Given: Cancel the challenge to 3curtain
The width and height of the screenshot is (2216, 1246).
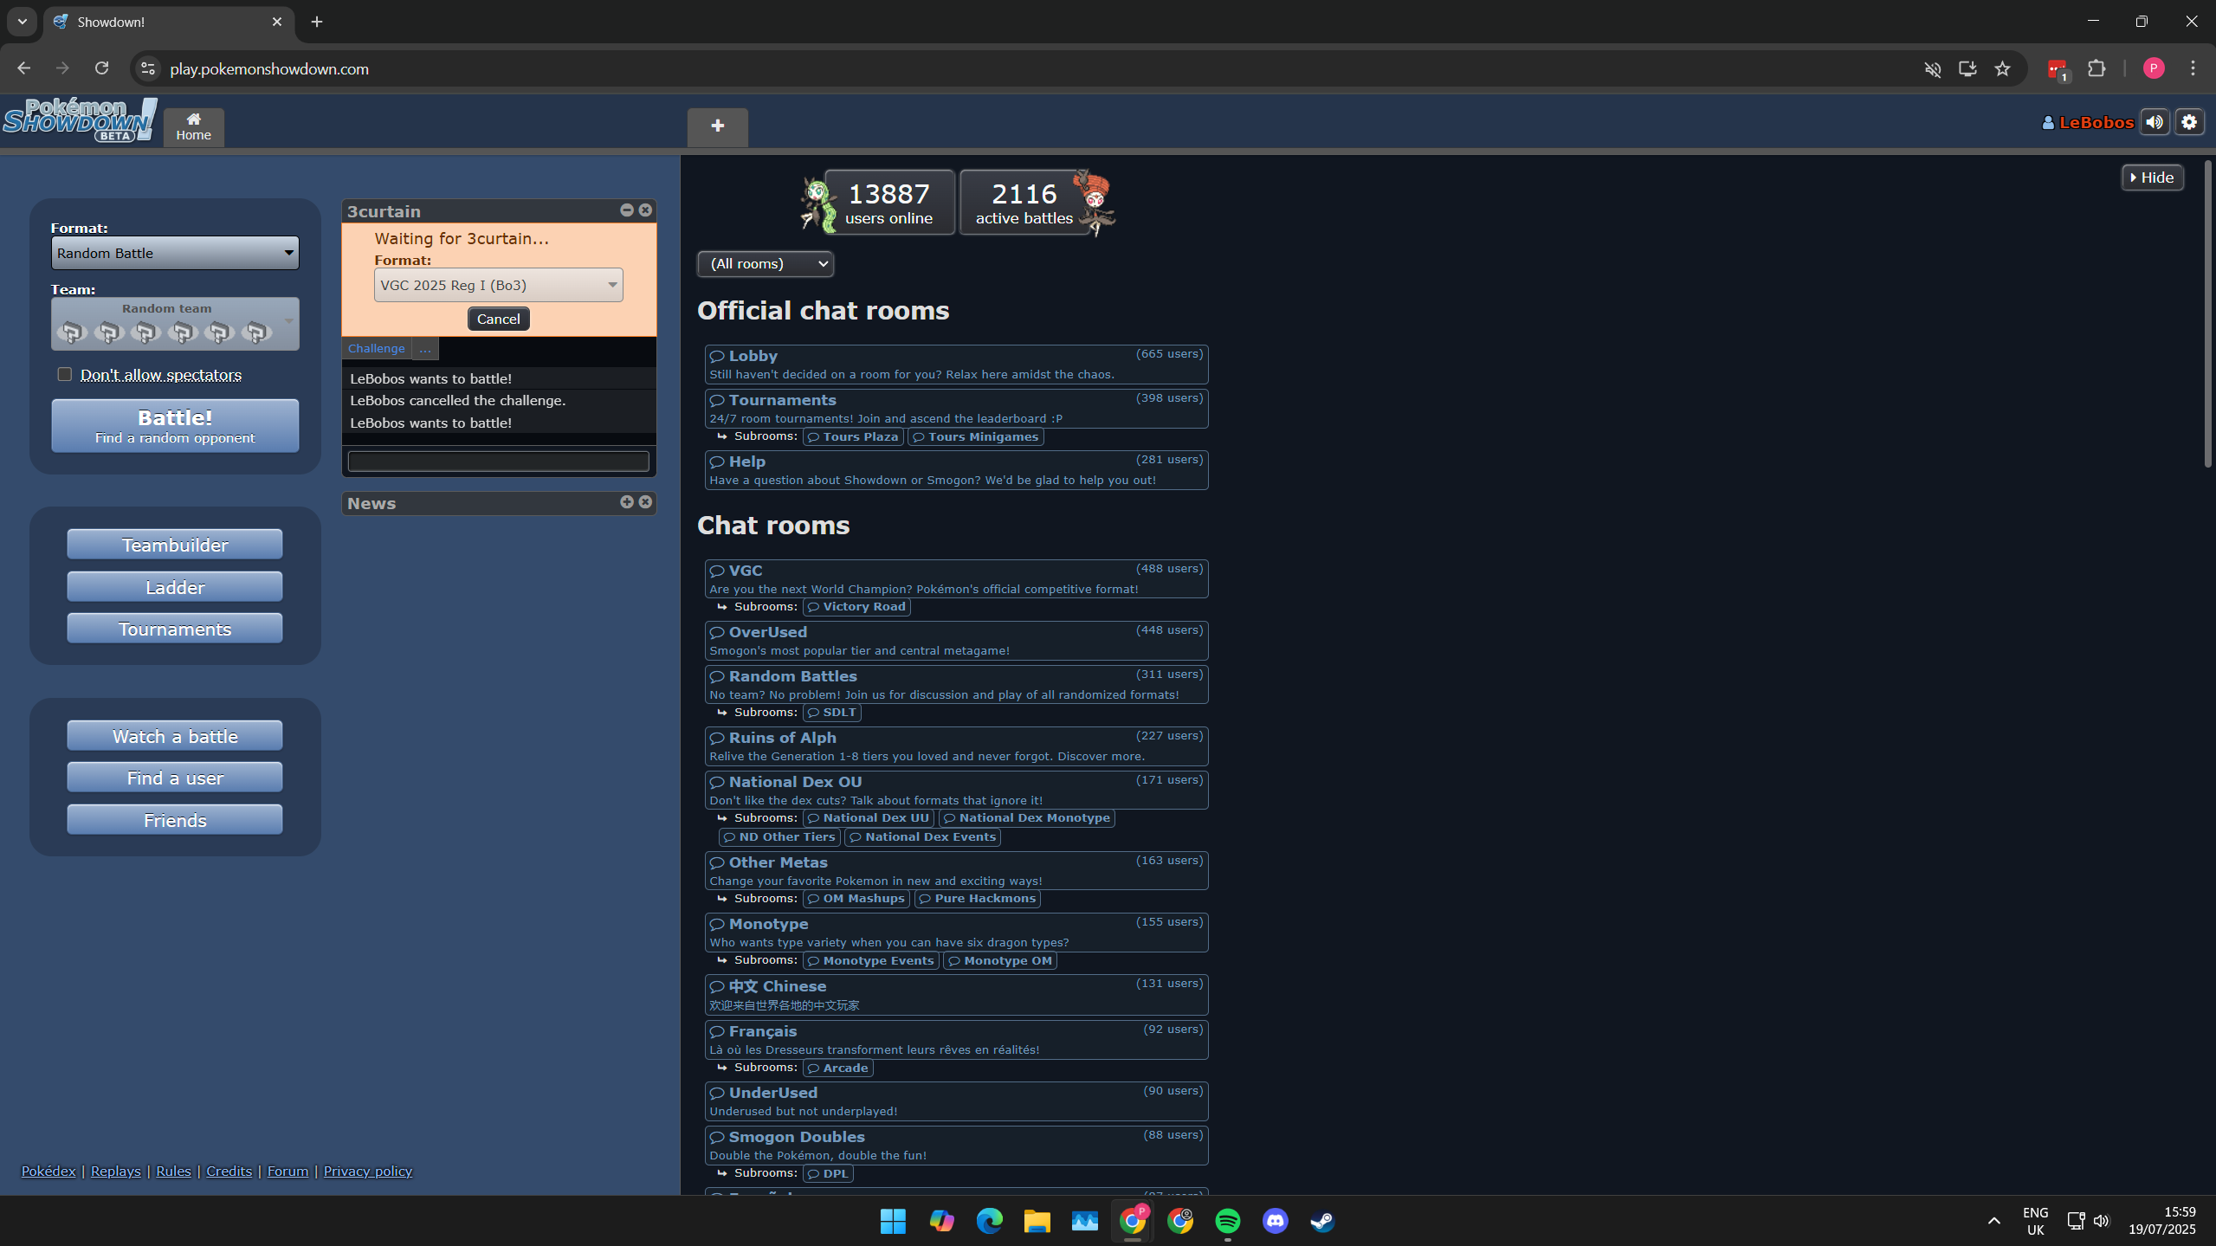Looking at the screenshot, I should tap(498, 319).
